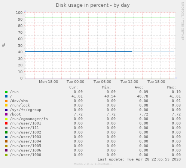
Task: Click the dark green /run/user/1002 swatch
Action: point(6,132)
